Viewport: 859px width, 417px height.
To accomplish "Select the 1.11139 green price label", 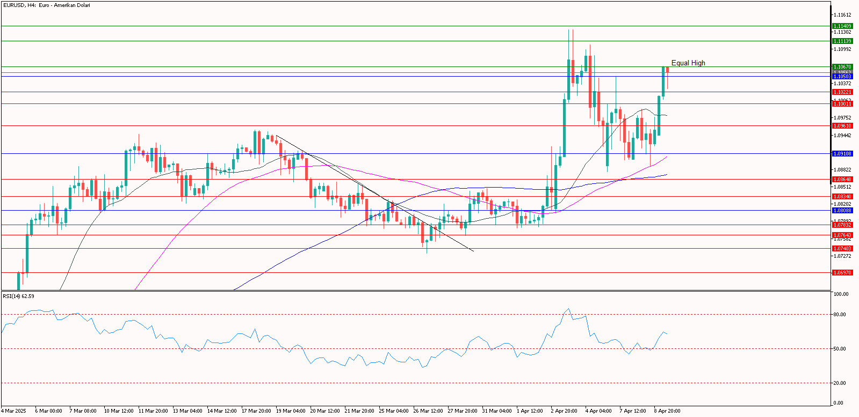I will [x=842, y=41].
